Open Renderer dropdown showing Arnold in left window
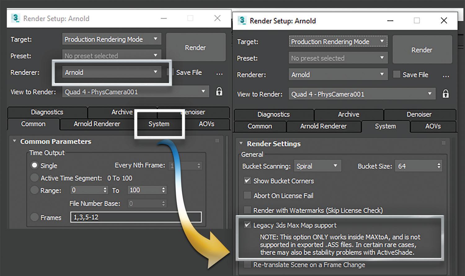The width and height of the screenshot is (465, 276). [112, 72]
